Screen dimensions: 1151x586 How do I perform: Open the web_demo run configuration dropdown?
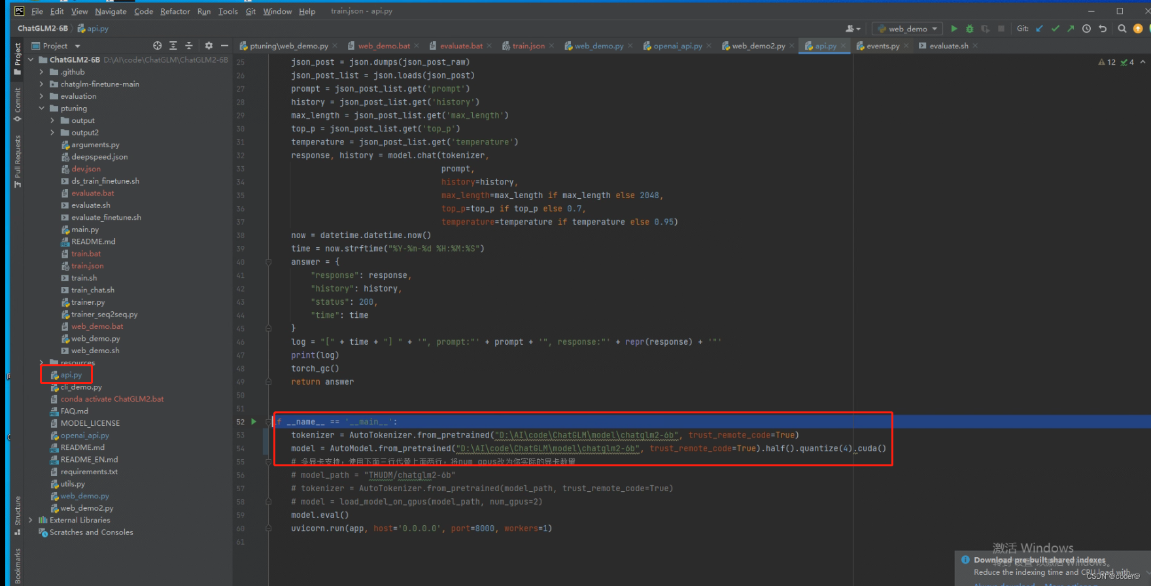tap(908, 29)
